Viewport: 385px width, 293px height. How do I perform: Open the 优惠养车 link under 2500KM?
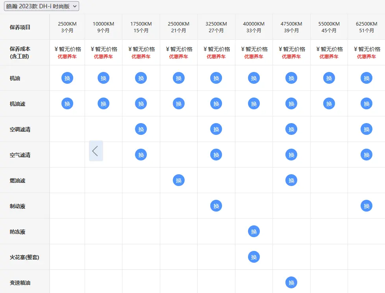coord(67,57)
